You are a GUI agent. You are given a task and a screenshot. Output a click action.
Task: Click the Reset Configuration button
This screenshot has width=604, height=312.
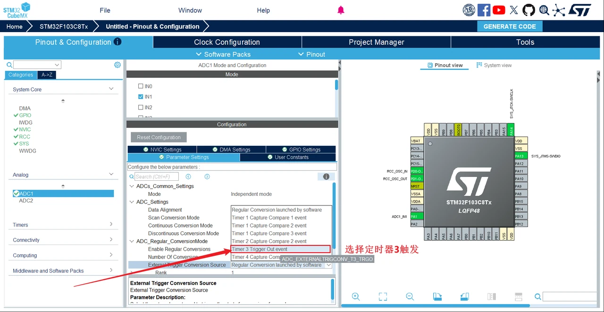159,137
